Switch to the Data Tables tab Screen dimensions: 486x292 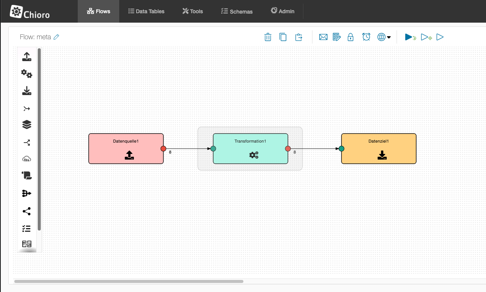pos(146,11)
